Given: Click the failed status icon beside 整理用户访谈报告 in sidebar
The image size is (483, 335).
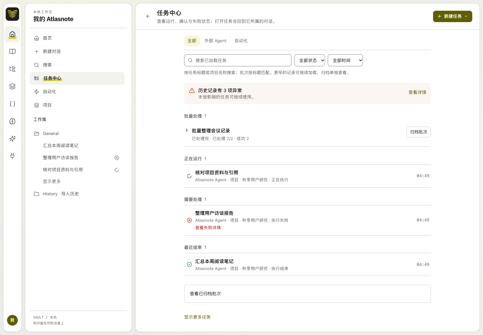Looking at the screenshot, I should click(117, 158).
